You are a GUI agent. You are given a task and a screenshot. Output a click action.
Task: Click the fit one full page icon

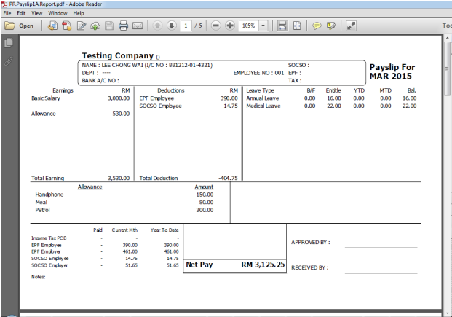(x=297, y=26)
